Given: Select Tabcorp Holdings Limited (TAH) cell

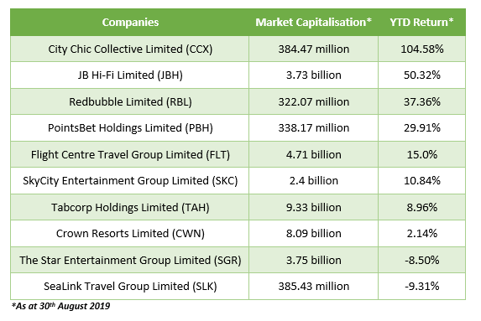Looking at the screenshot, I should (x=130, y=207).
